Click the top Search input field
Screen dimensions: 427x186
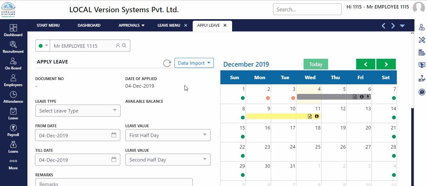(307, 9)
